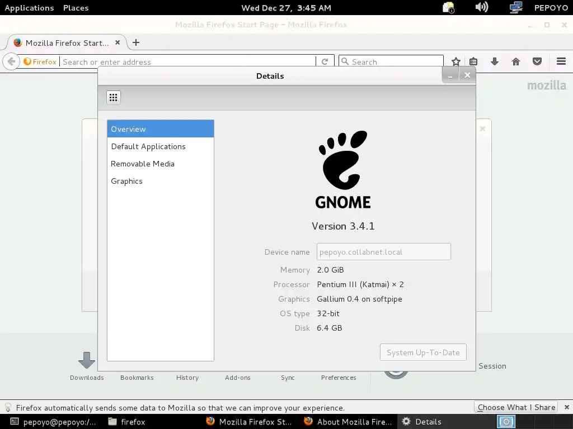573x429 pixels.
Task: Switch to Mozilla Firefox St... taskbar item
Action: coord(249,422)
